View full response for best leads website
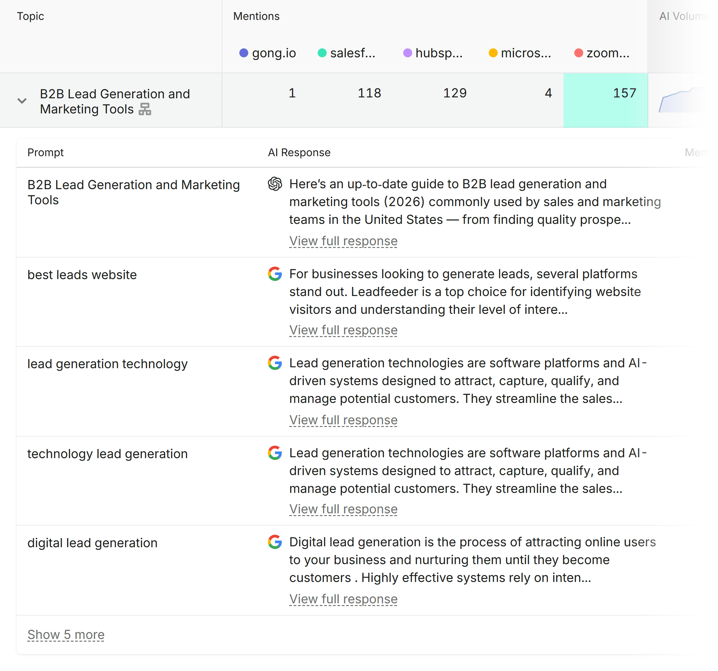Viewport: 718px width, 671px height. (x=343, y=330)
